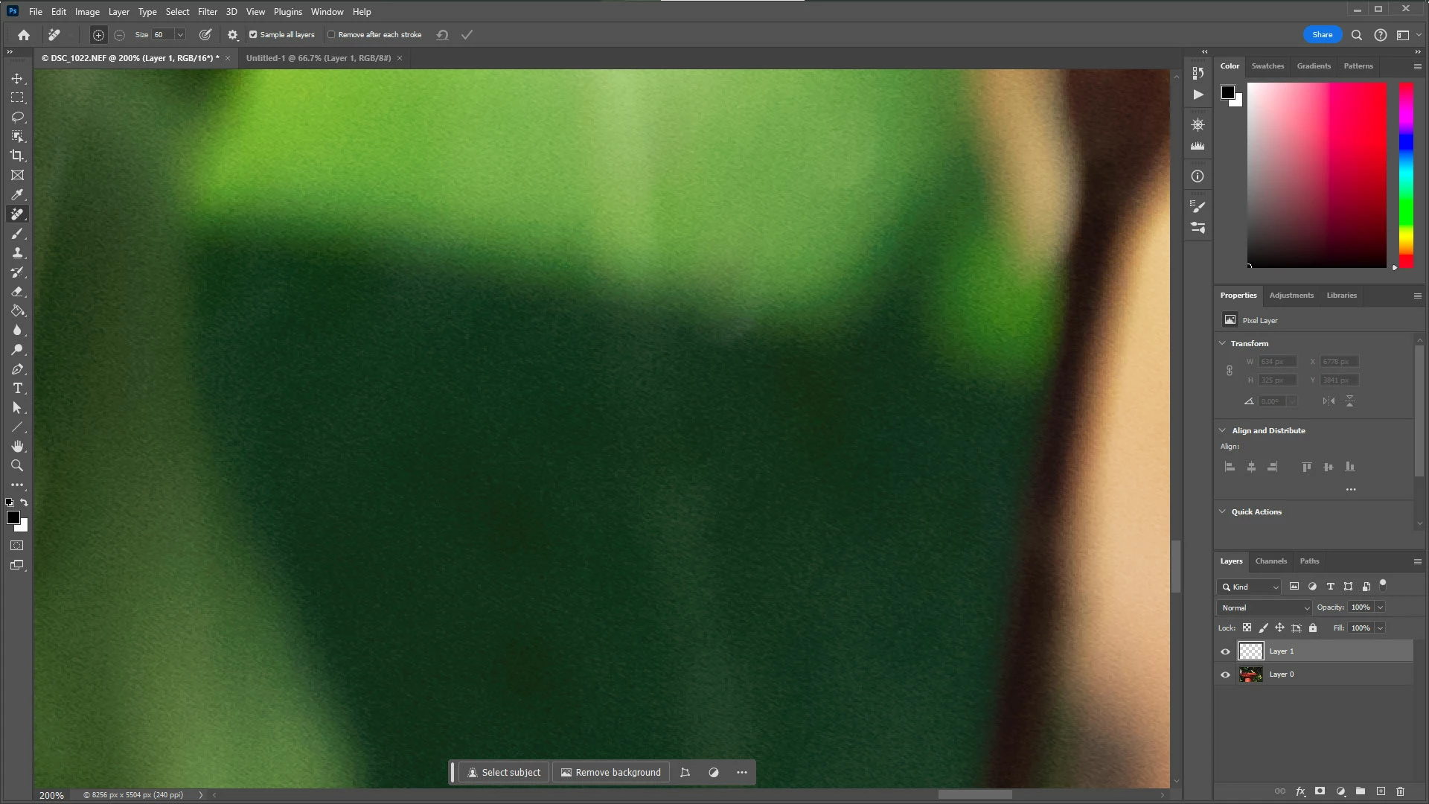Switch to the Channels tab
Viewport: 1429px width, 804px height.
click(1270, 561)
